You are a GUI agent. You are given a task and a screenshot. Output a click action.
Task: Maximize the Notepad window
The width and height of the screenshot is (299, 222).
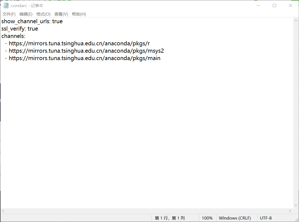coord(274,5)
